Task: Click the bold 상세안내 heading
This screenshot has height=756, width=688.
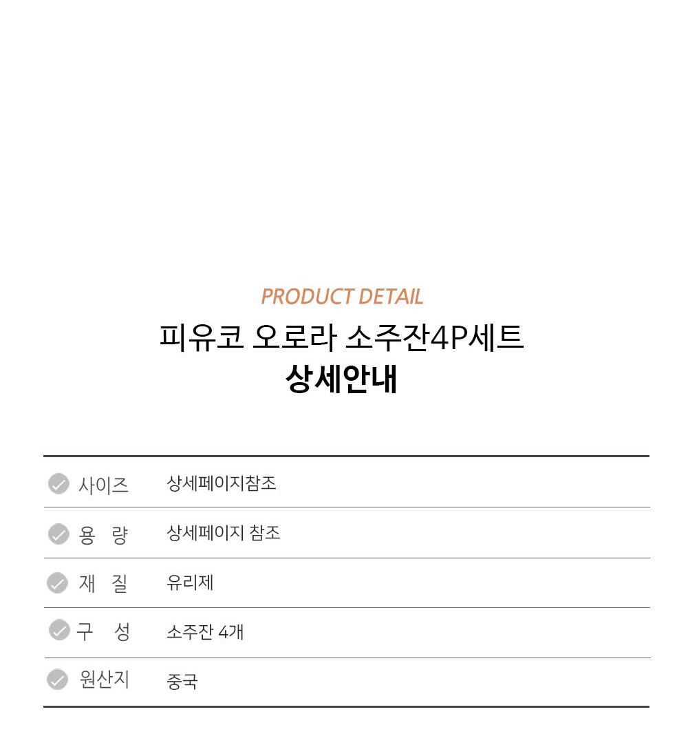Action: (x=342, y=379)
